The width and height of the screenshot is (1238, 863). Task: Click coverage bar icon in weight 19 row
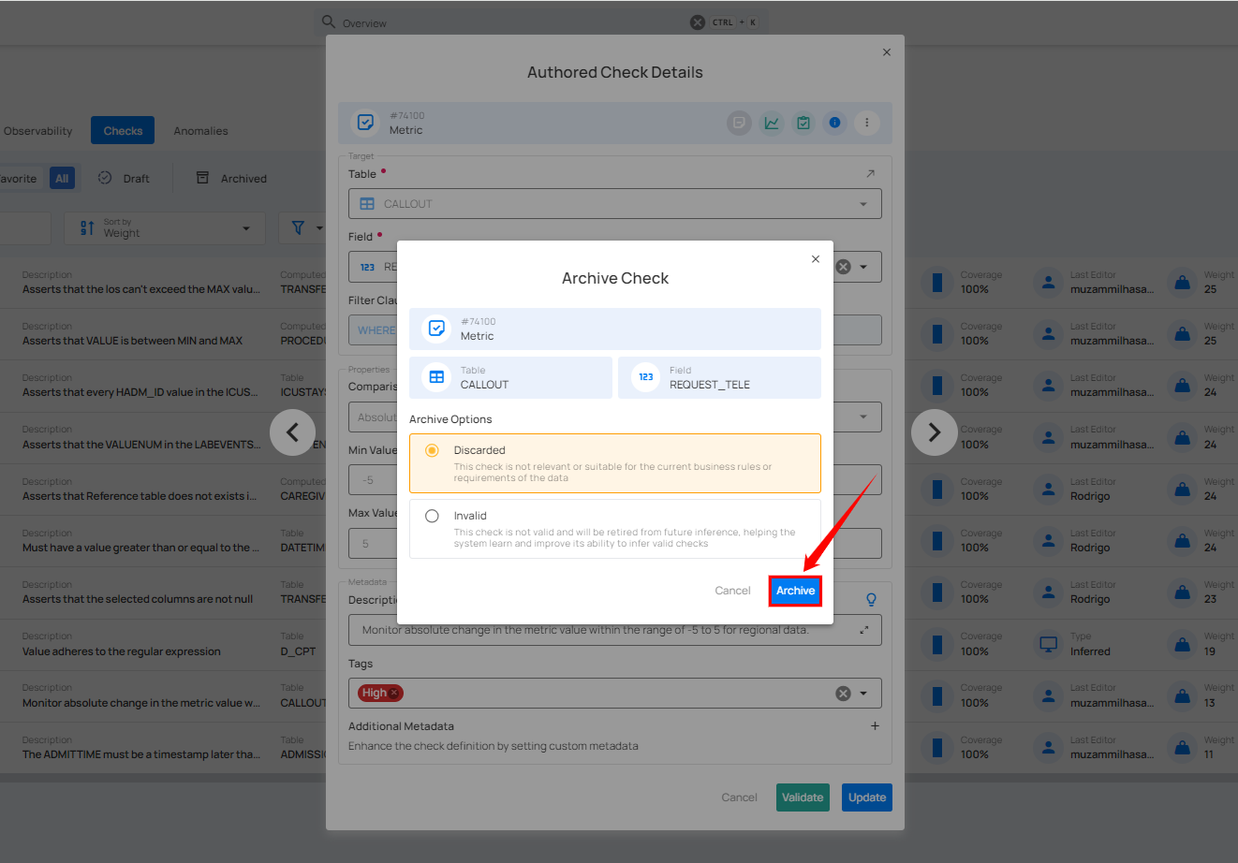tap(937, 644)
